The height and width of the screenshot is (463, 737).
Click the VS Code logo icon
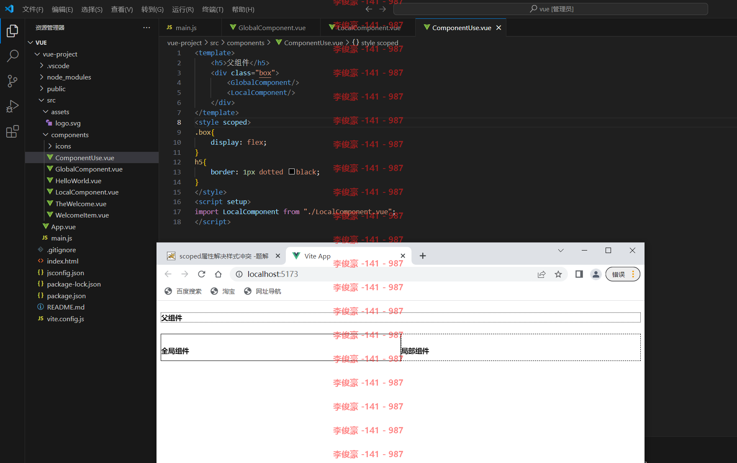click(9, 9)
